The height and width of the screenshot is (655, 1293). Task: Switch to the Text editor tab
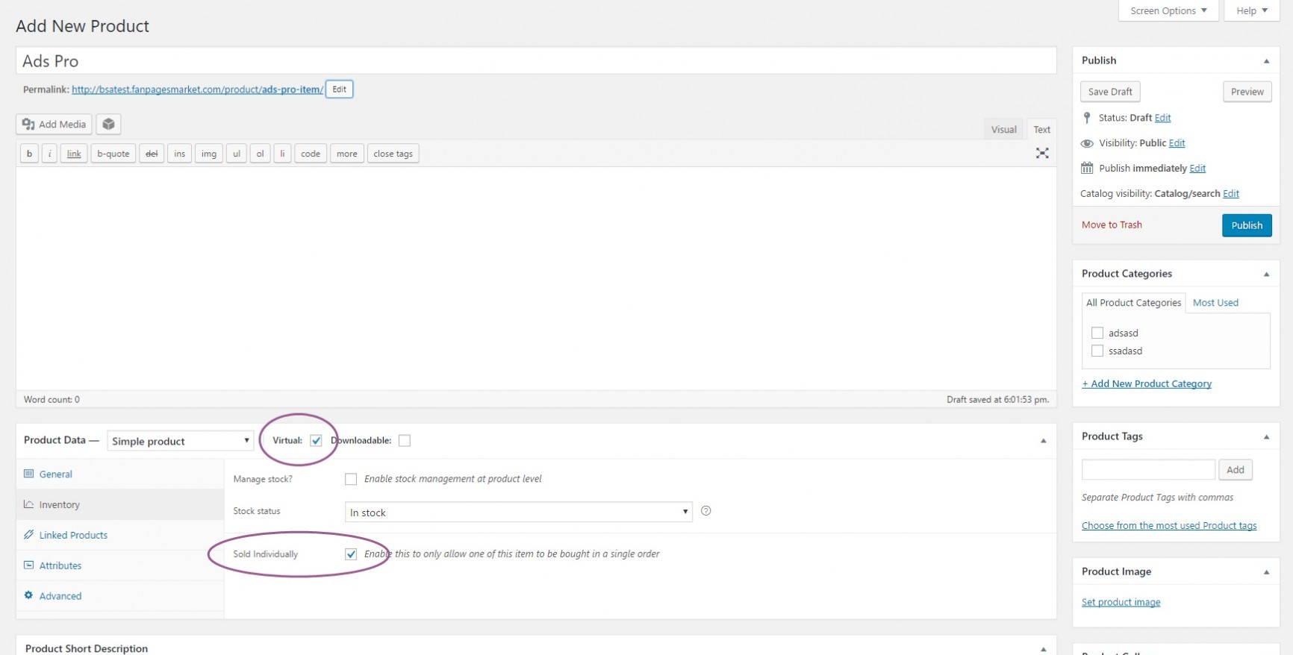tap(1041, 129)
